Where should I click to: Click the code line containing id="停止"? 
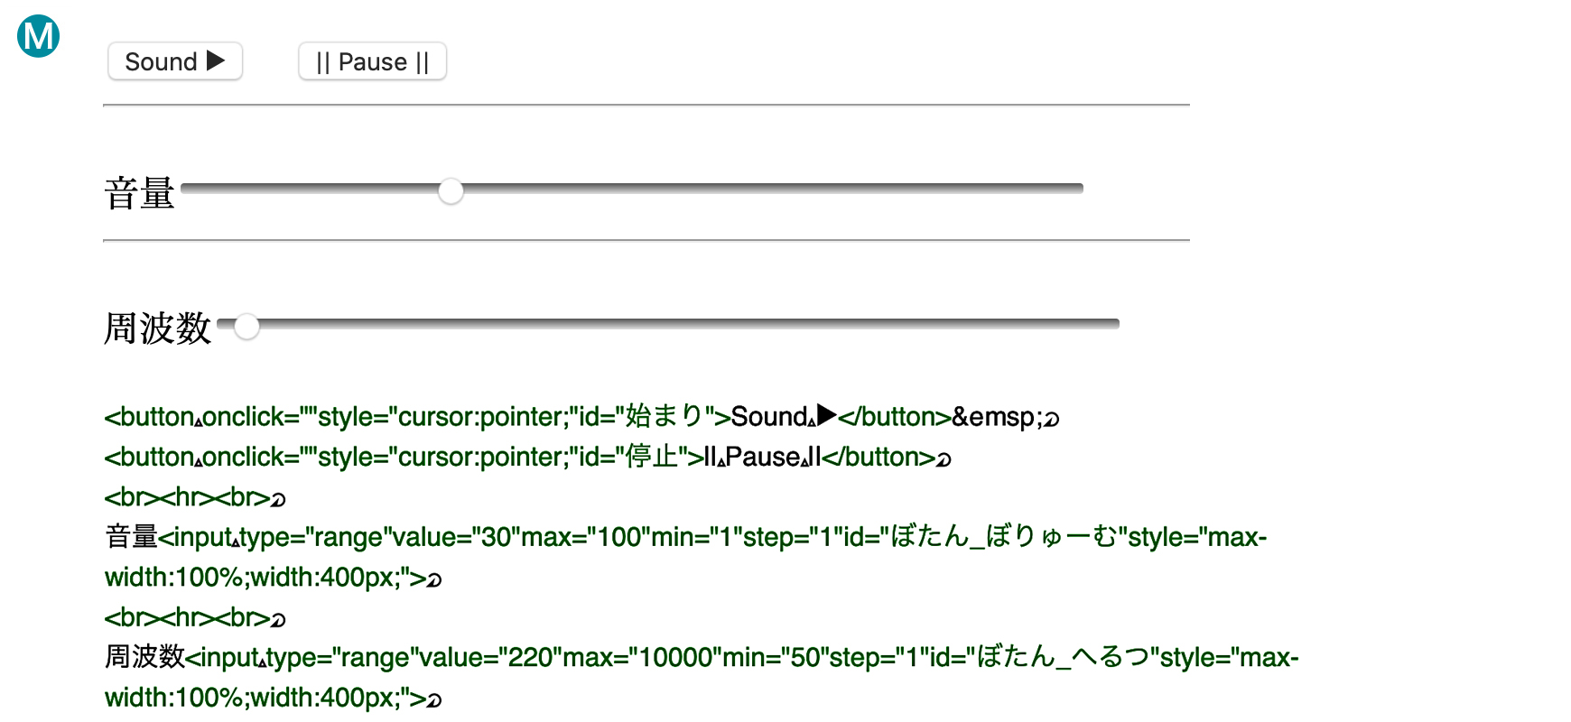pos(527,457)
